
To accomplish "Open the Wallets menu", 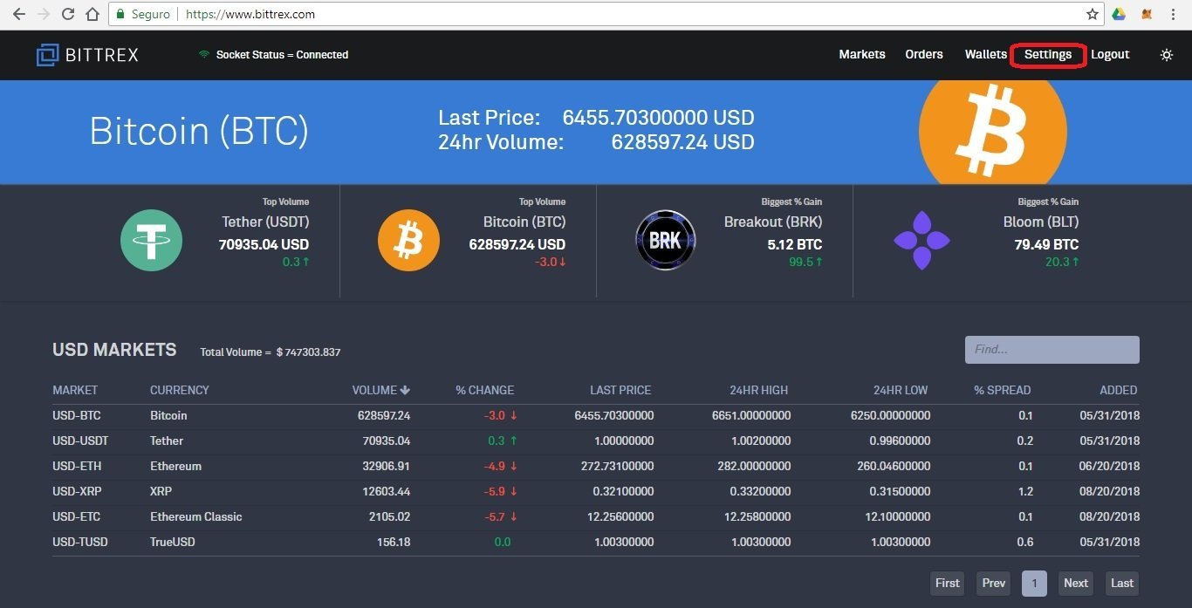I will [x=986, y=54].
